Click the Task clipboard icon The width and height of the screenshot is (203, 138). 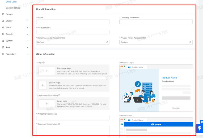tap(3, 47)
